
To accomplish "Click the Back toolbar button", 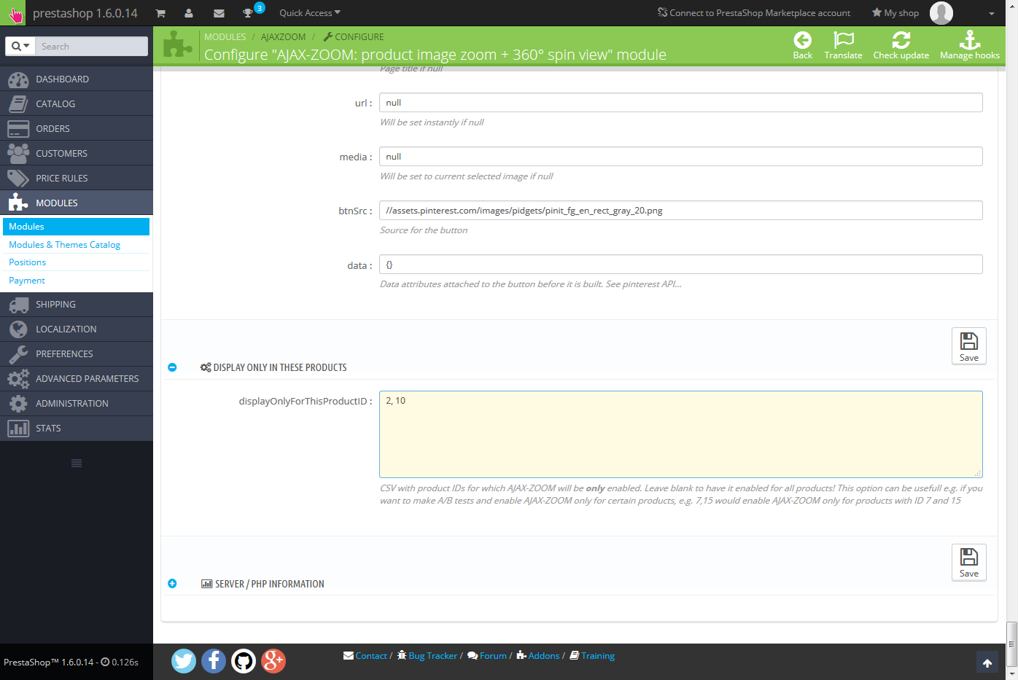I will click(x=803, y=45).
